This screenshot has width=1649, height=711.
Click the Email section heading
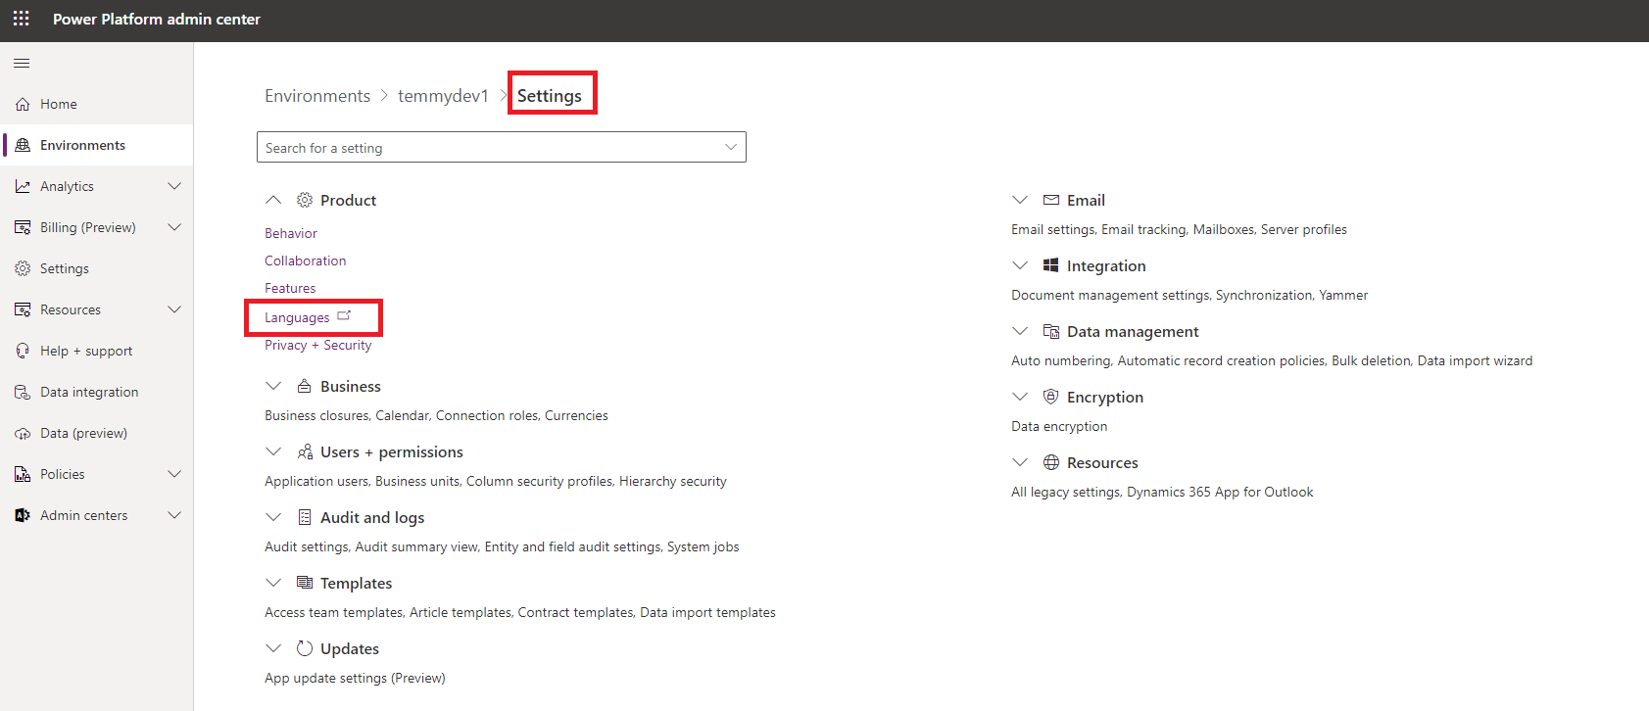1086,200
